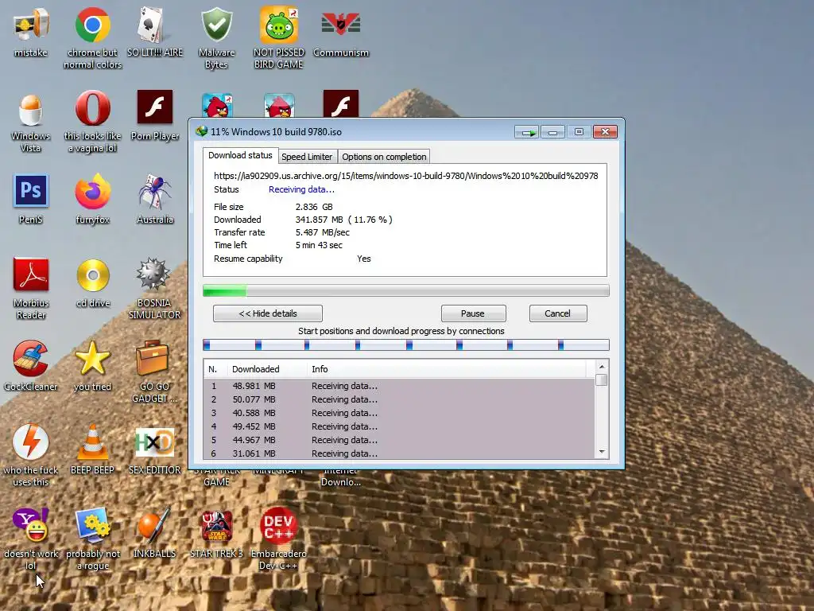The height and width of the screenshot is (611, 814).
Task: Select connection row 5 with 44.967 MB
Action: click(x=400, y=440)
